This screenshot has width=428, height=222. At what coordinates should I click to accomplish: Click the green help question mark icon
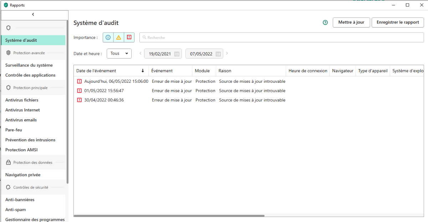[325, 22]
